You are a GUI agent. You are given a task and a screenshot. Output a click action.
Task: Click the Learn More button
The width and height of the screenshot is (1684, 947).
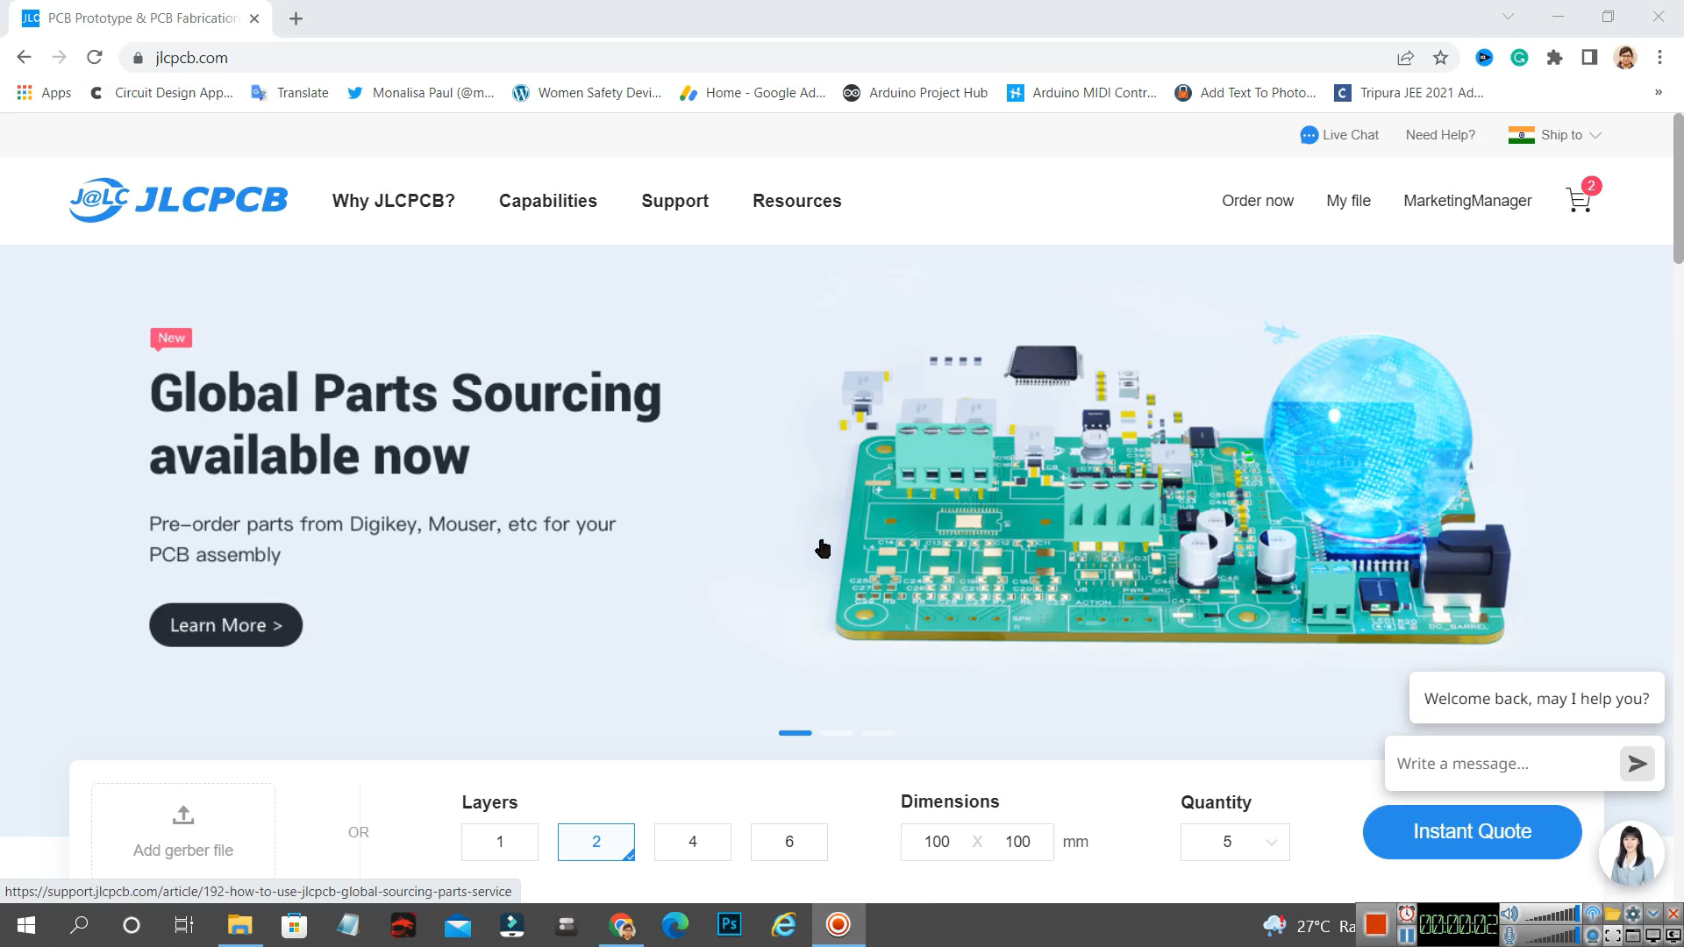225,624
